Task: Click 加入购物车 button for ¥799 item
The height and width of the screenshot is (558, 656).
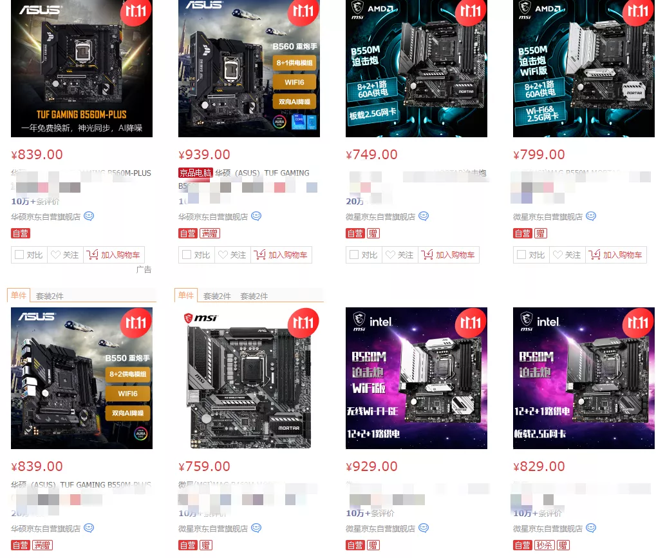Action: (616, 255)
